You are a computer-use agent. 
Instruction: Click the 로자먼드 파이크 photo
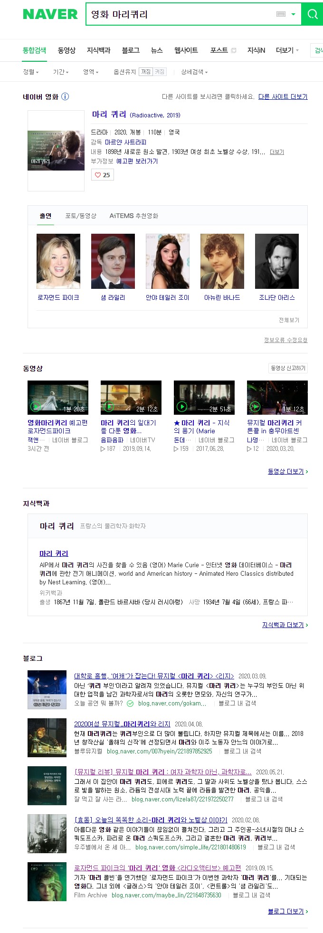coord(58,261)
